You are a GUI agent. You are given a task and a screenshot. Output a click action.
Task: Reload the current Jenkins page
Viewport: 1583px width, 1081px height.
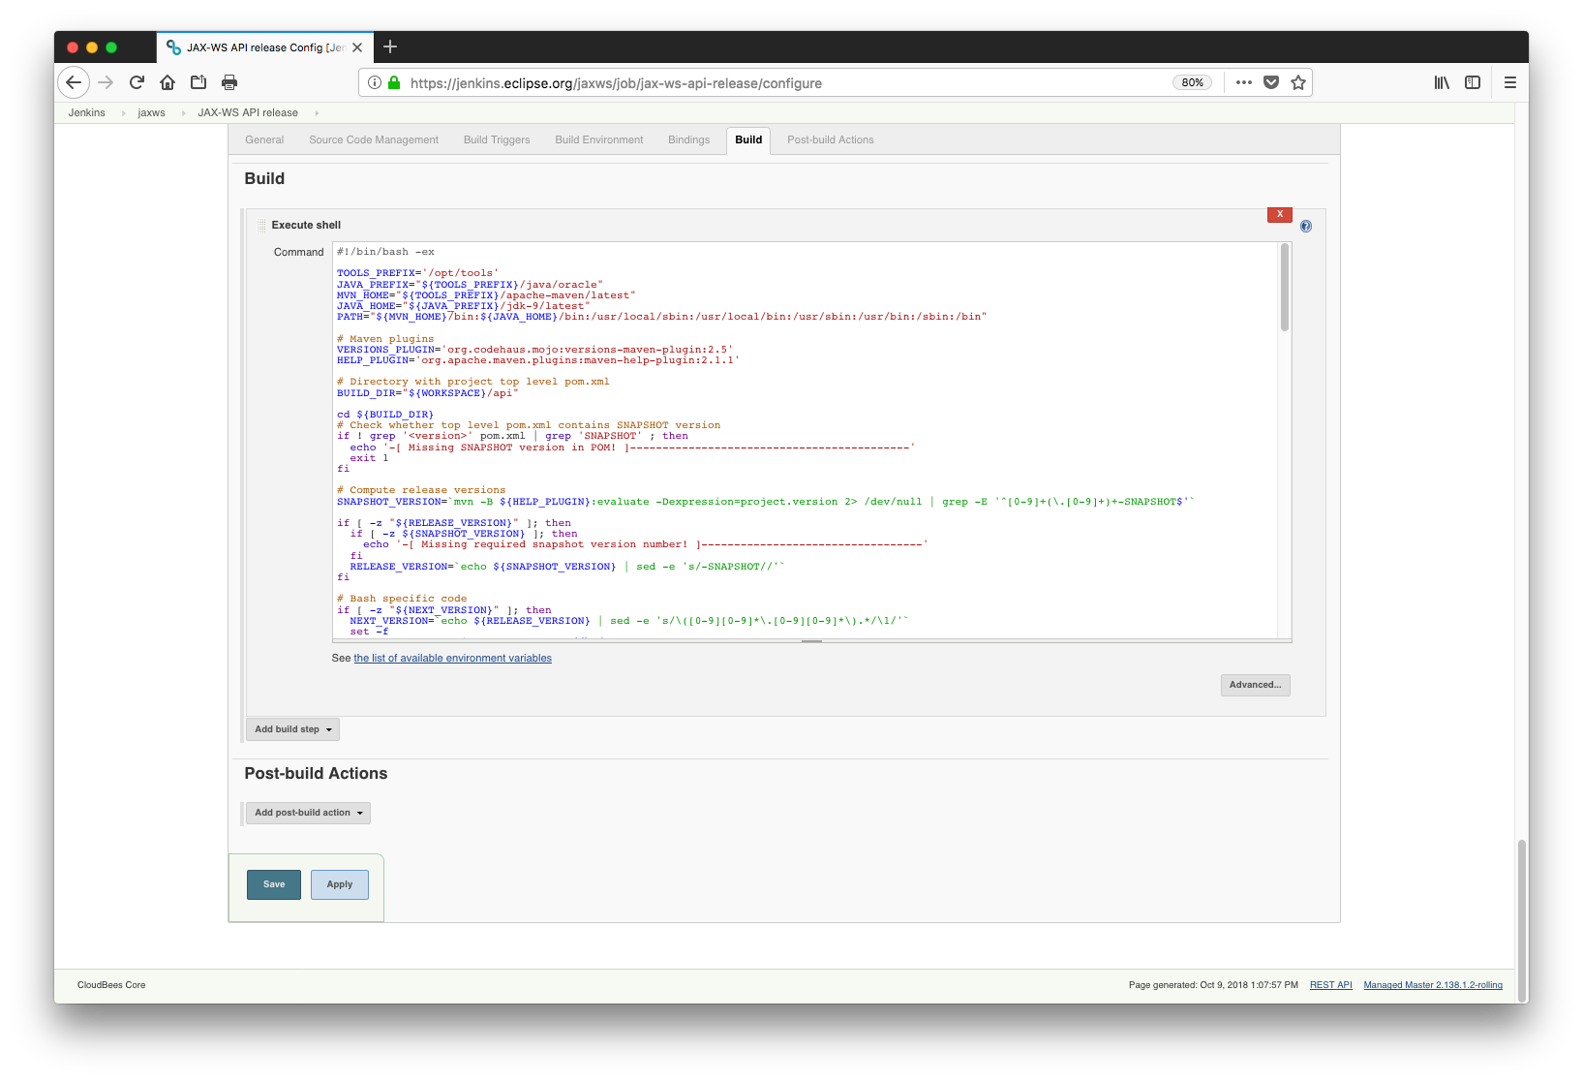point(137,82)
